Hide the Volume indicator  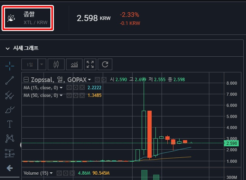coord(59,173)
